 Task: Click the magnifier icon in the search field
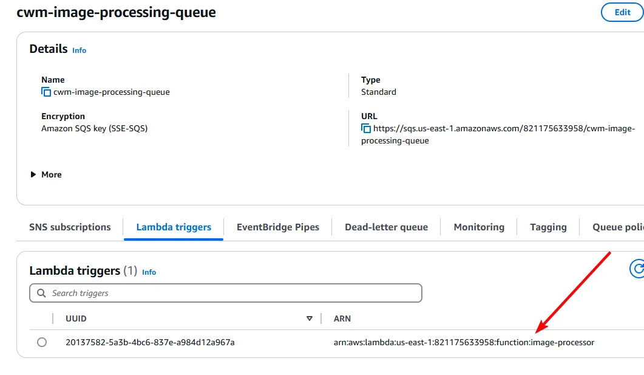coord(41,293)
